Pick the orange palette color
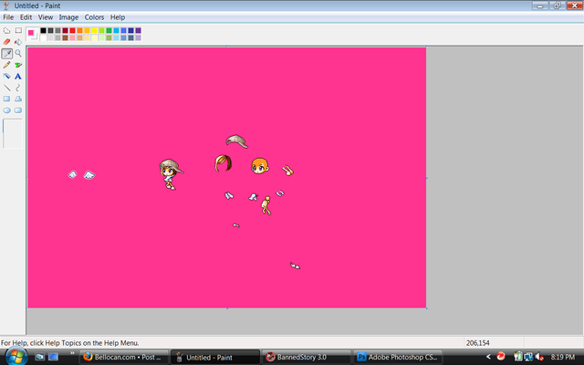Viewport: 584px width, 365px height. [x=79, y=30]
